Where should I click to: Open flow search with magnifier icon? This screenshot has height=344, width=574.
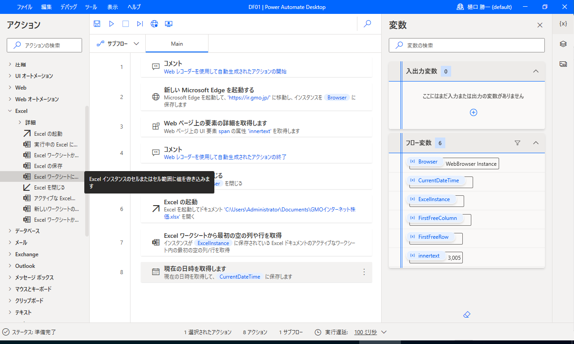[367, 24]
